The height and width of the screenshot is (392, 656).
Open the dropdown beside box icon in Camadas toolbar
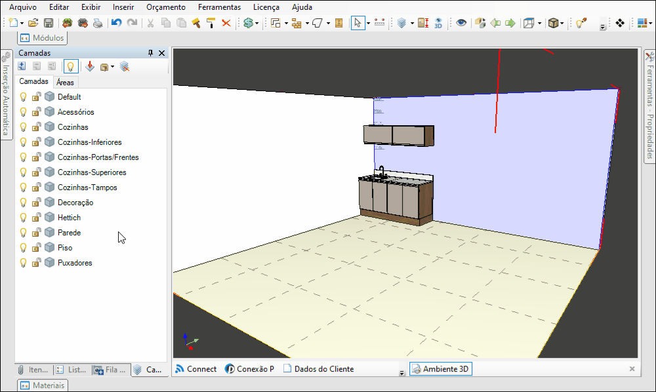tap(112, 67)
